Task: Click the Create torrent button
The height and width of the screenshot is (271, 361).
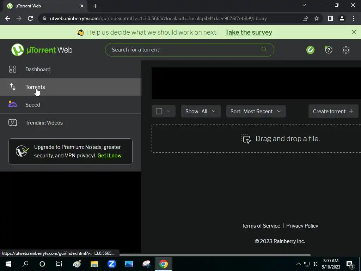Action: pos(333,111)
